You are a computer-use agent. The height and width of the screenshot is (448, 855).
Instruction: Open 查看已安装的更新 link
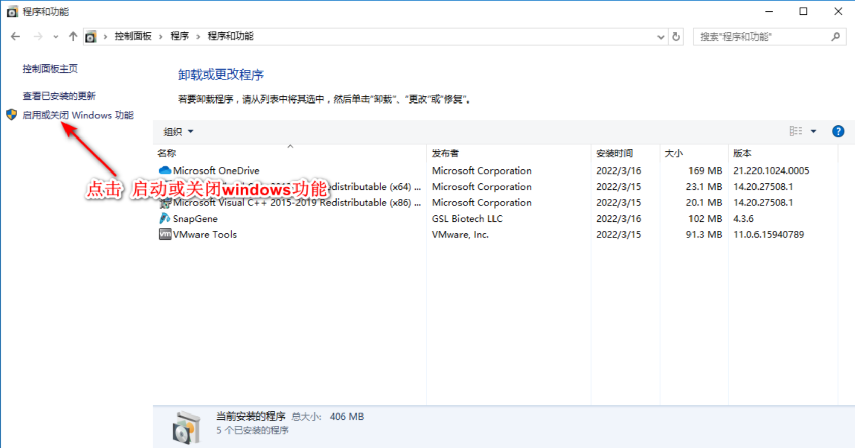click(59, 96)
